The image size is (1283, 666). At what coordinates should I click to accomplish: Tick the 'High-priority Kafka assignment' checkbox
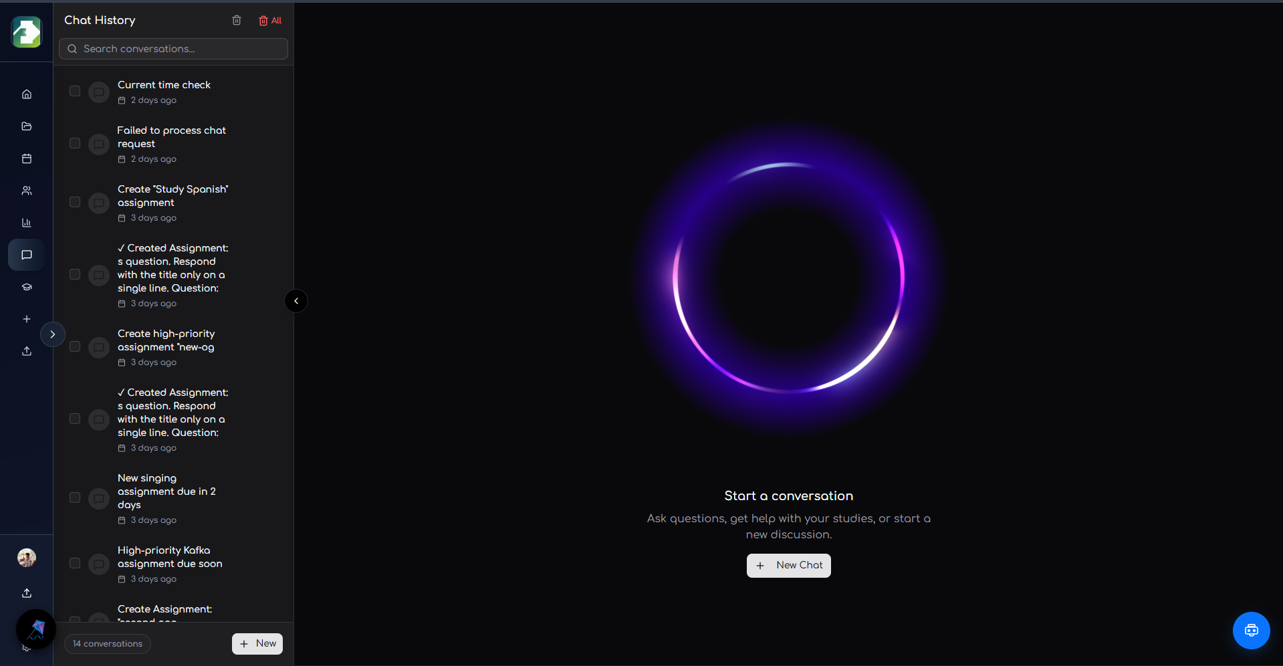pos(75,563)
